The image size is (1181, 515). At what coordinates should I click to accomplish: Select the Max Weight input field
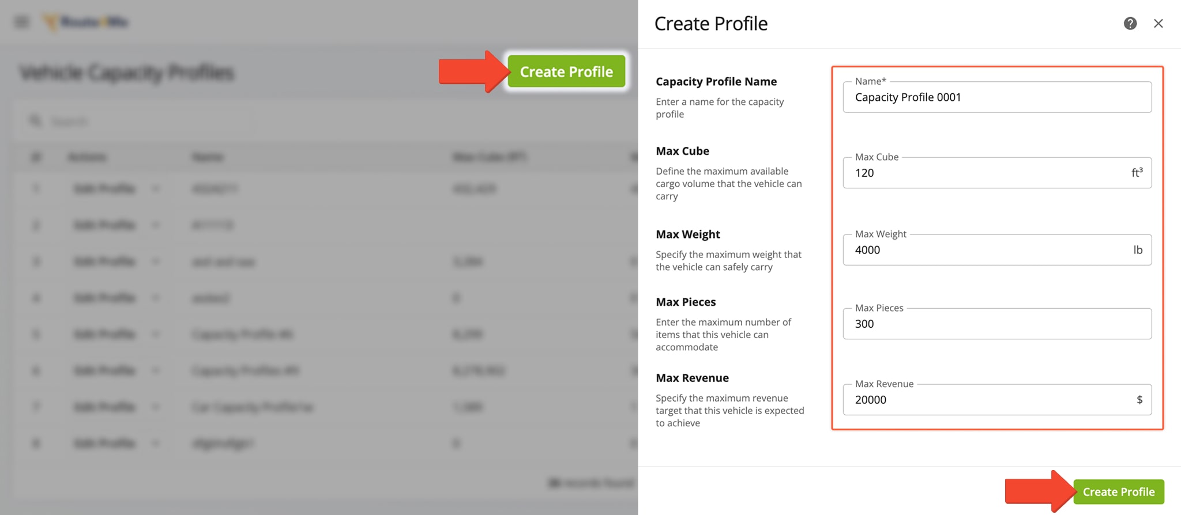click(986, 250)
